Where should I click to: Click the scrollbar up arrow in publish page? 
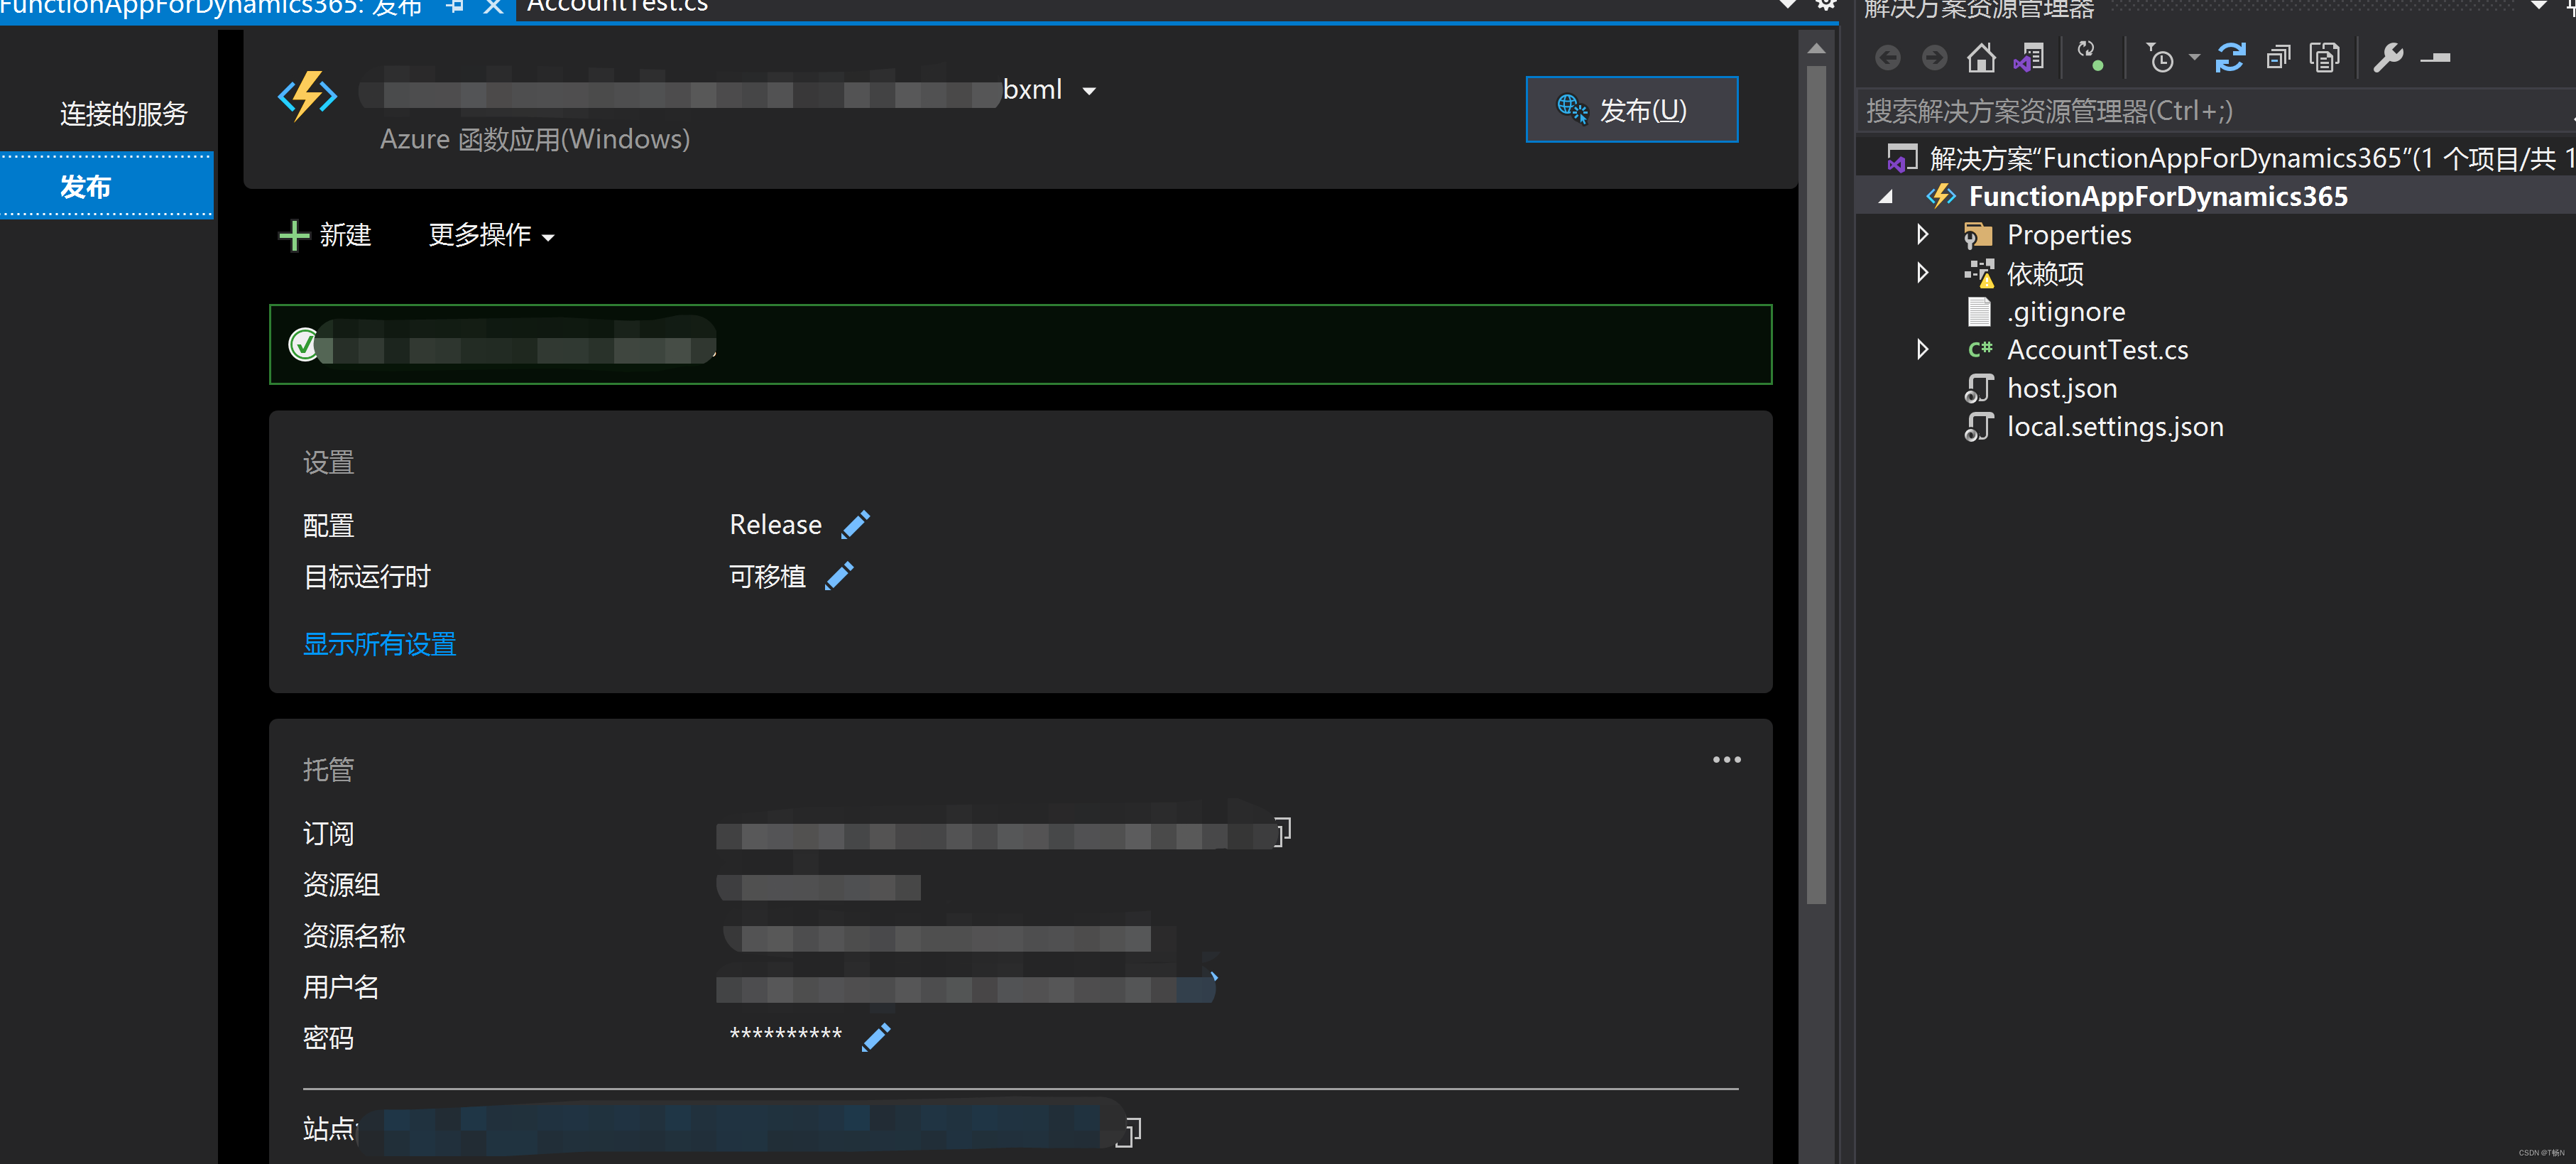[1817, 48]
